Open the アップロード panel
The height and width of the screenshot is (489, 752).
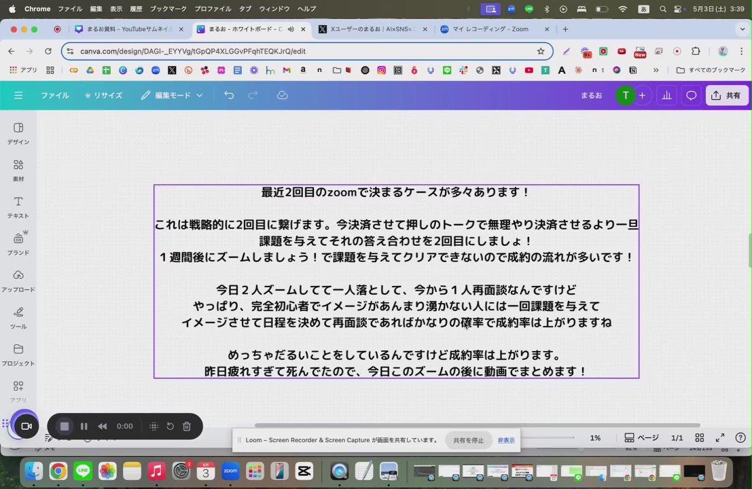click(x=18, y=281)
